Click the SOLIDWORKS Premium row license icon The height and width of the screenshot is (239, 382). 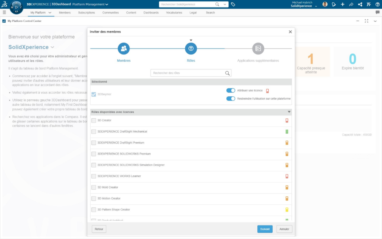[287, 154]
